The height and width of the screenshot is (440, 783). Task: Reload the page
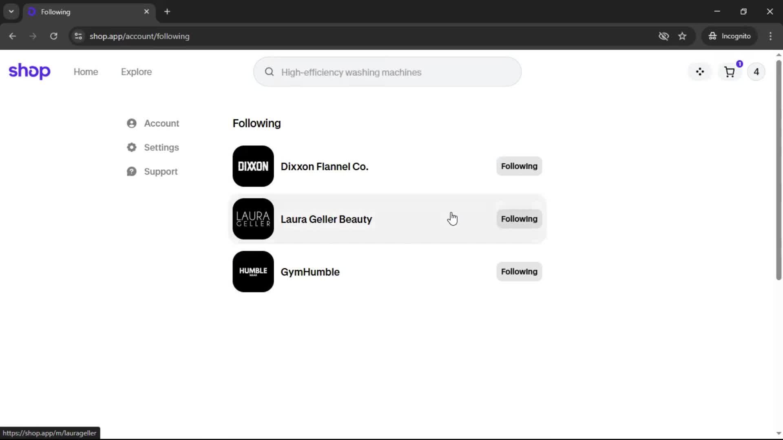point(53,36)
